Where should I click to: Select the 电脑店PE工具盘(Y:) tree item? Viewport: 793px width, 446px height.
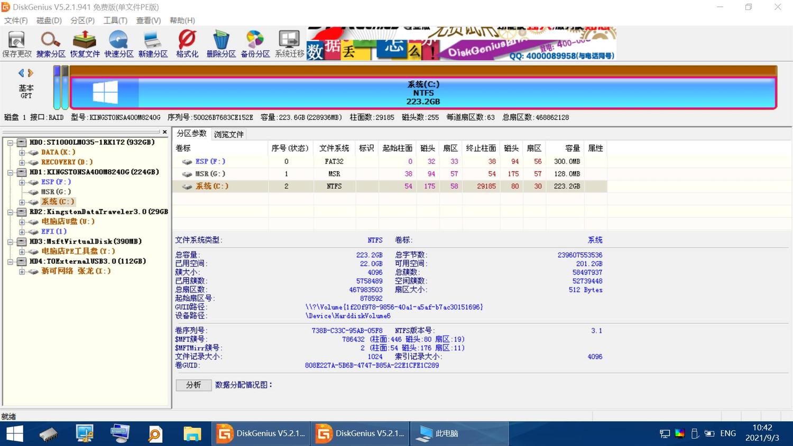(78, 251)
